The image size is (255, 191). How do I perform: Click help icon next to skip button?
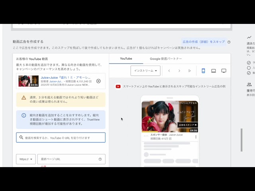[x=229, y=42]
